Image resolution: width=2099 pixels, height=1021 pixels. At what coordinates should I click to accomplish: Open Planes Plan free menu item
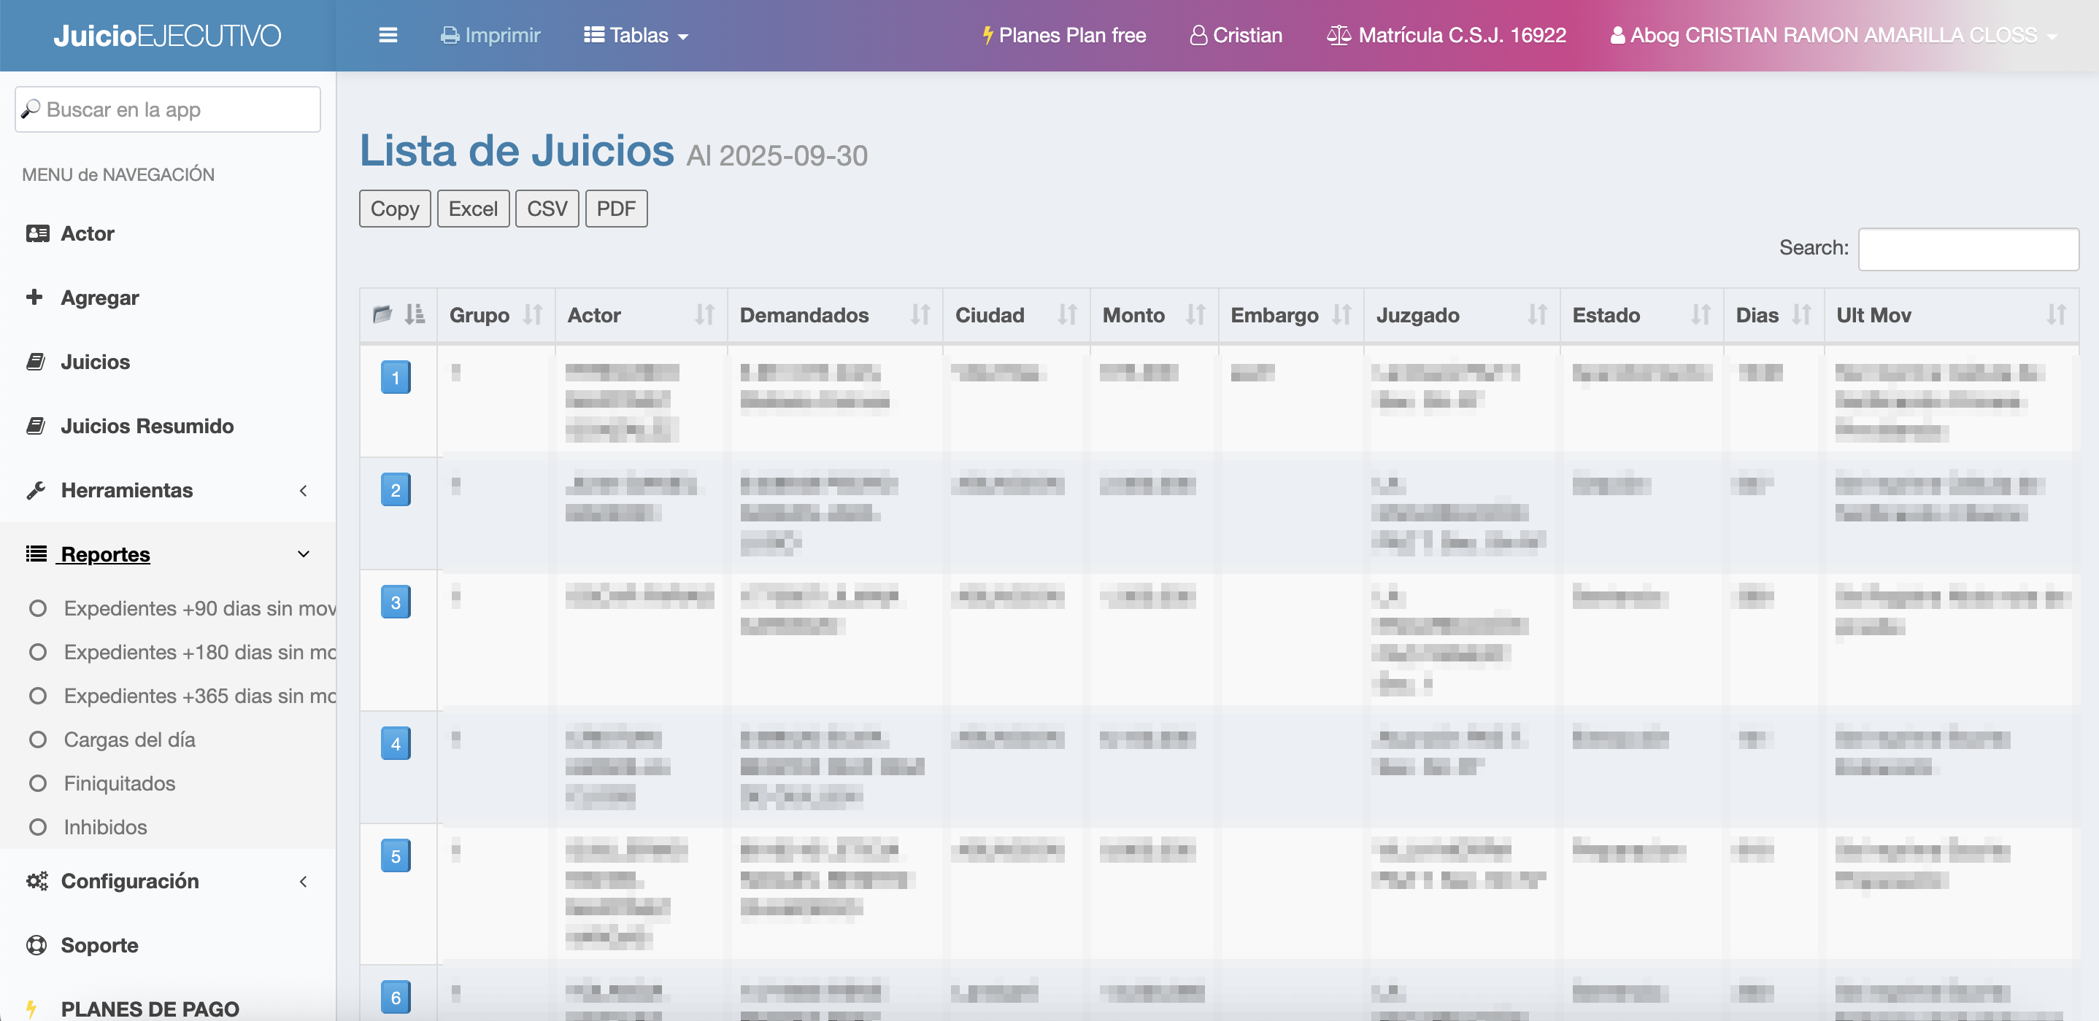coord(1063,35)
